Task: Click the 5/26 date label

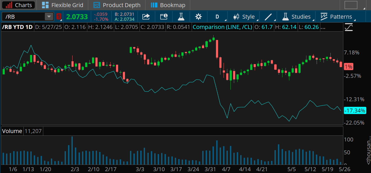Action: click(344, 169)
